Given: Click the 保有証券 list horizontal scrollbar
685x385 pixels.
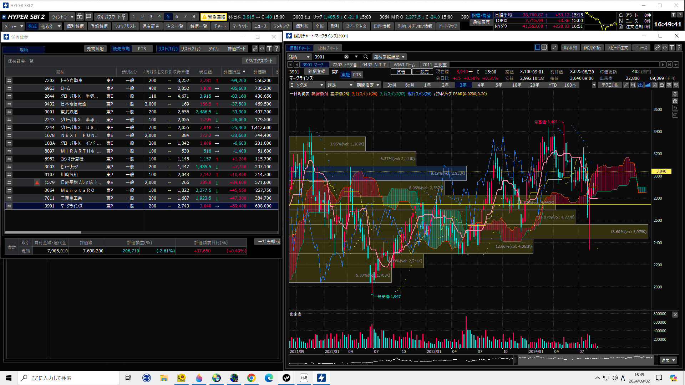Looking at the screenshot, I should (x=43, y=232).
